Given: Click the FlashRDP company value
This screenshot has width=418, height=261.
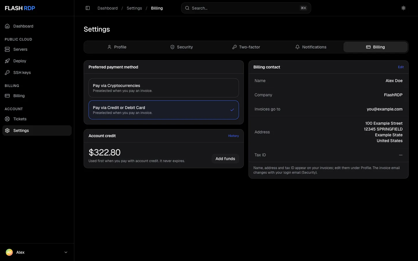Looking at the screenshot, I should click(x=393, y=95).
